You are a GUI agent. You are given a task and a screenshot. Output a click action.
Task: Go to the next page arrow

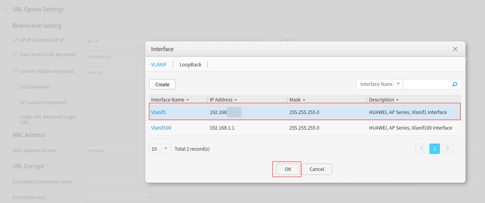click(448, 149)
